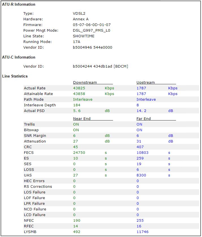Click the downstream attainable rate 43858

79,94
